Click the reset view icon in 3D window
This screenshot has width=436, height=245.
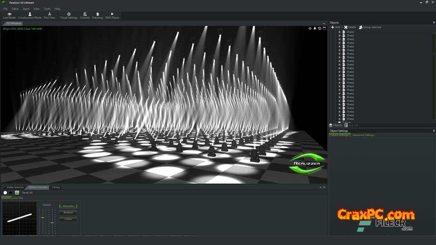click(x=320, y=29)
